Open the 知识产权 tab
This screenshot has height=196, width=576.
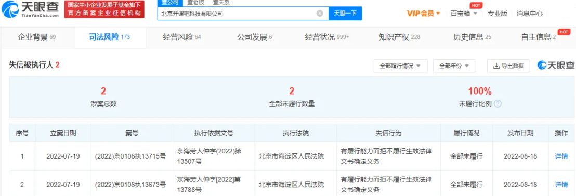pos(399,37)
